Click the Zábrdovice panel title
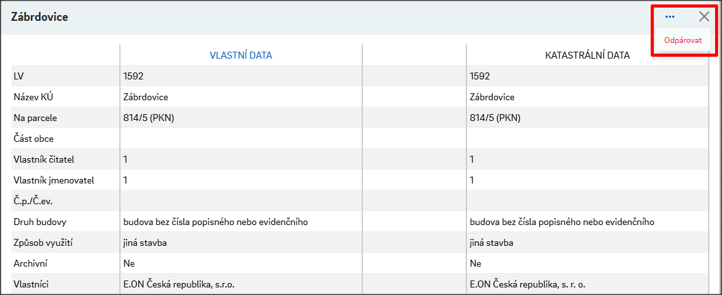722x295 pixels. (x=40, y=17)
